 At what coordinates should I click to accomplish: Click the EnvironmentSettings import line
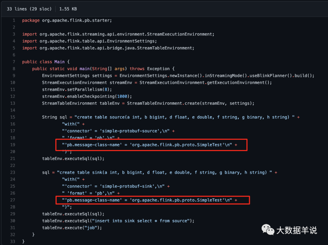[x=90, y=41]
